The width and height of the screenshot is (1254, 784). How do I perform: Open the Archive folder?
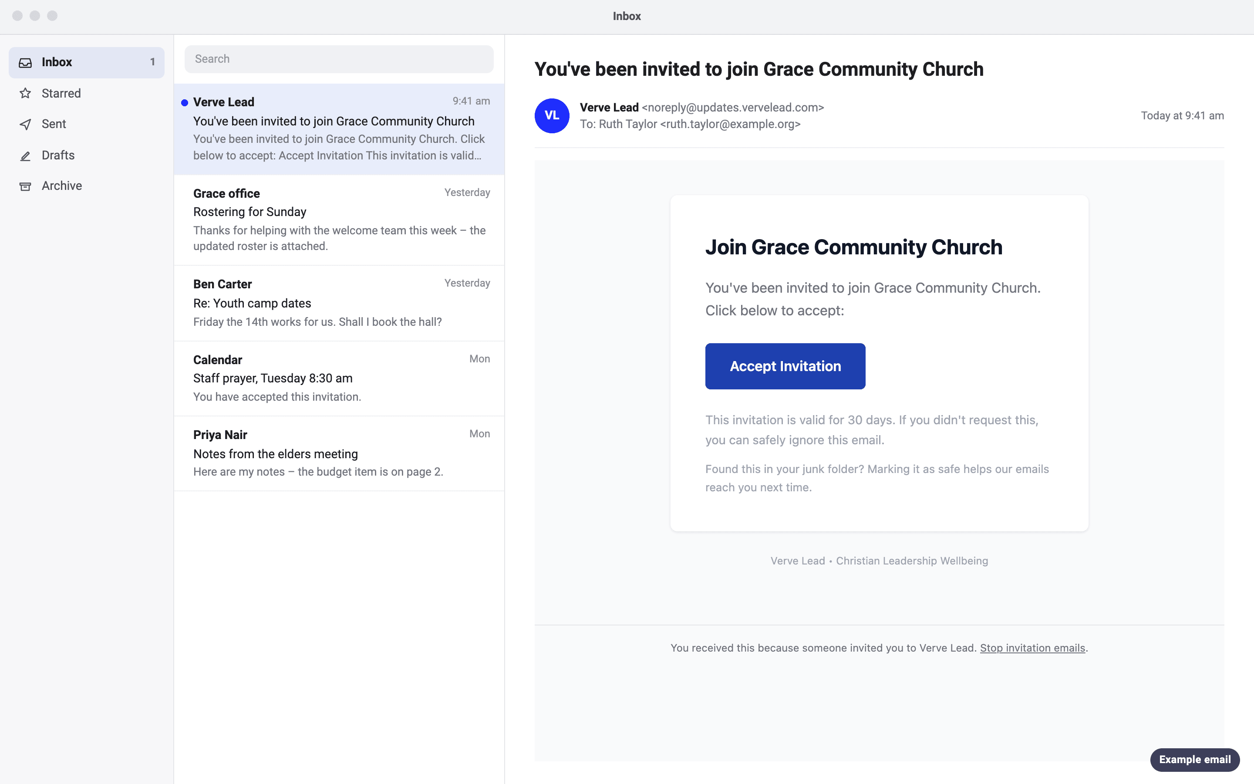coord(87,186)
